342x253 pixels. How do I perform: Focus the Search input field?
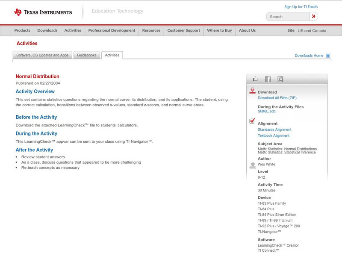pos(288,17)
